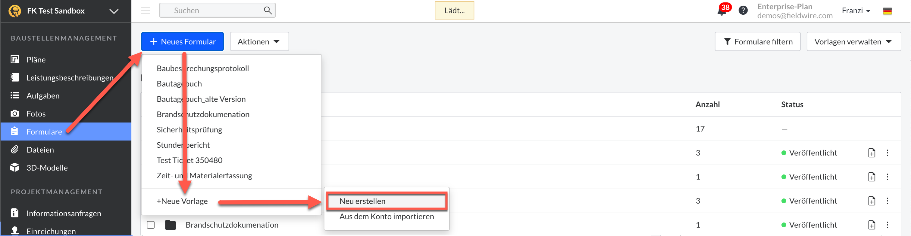Choose Aus dem Konto importieren
The height and width of the screenshot is (236, 911).
pos(387,216)
